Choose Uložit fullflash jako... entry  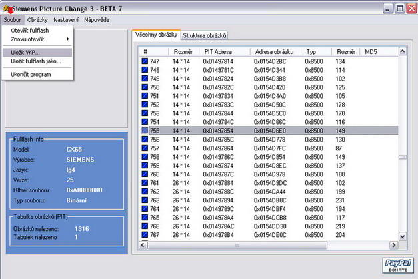tap(37, 61)
